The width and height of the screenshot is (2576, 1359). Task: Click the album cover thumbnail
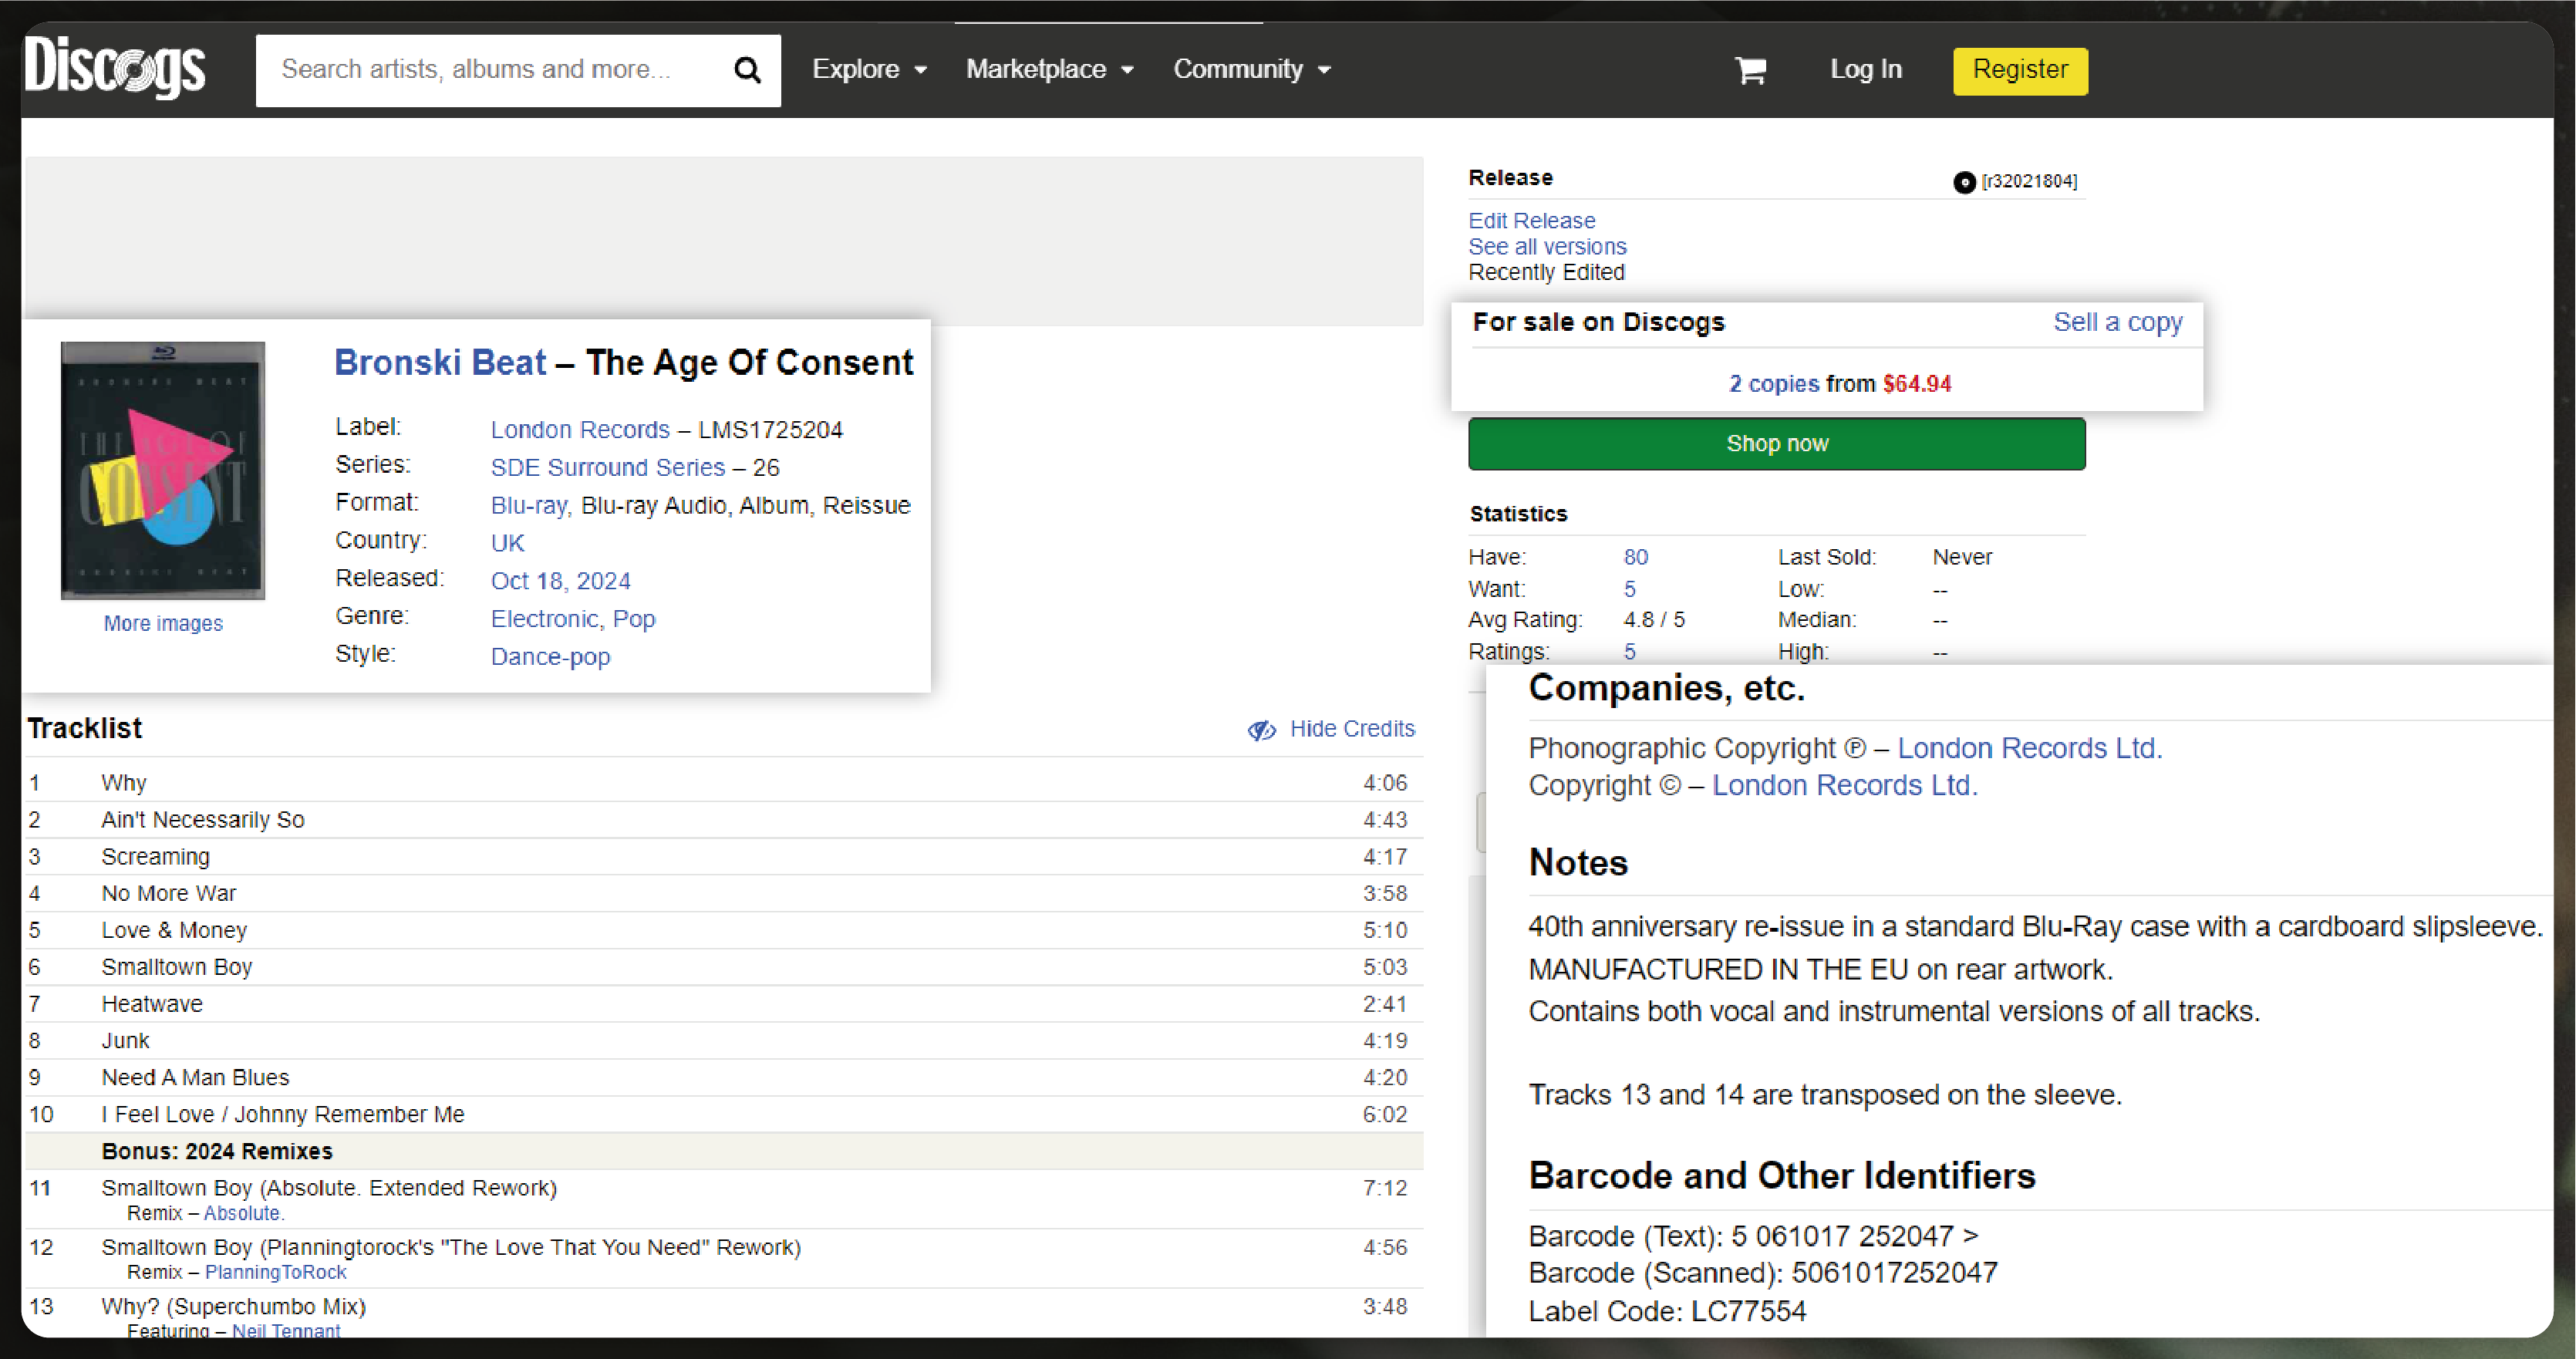(163, 471)
